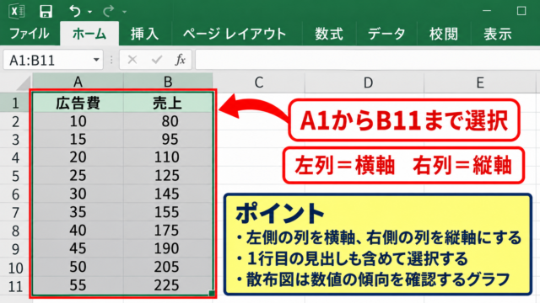This screenshot has height=303, width=540.
Task: Select column B header
Action: 168,82
